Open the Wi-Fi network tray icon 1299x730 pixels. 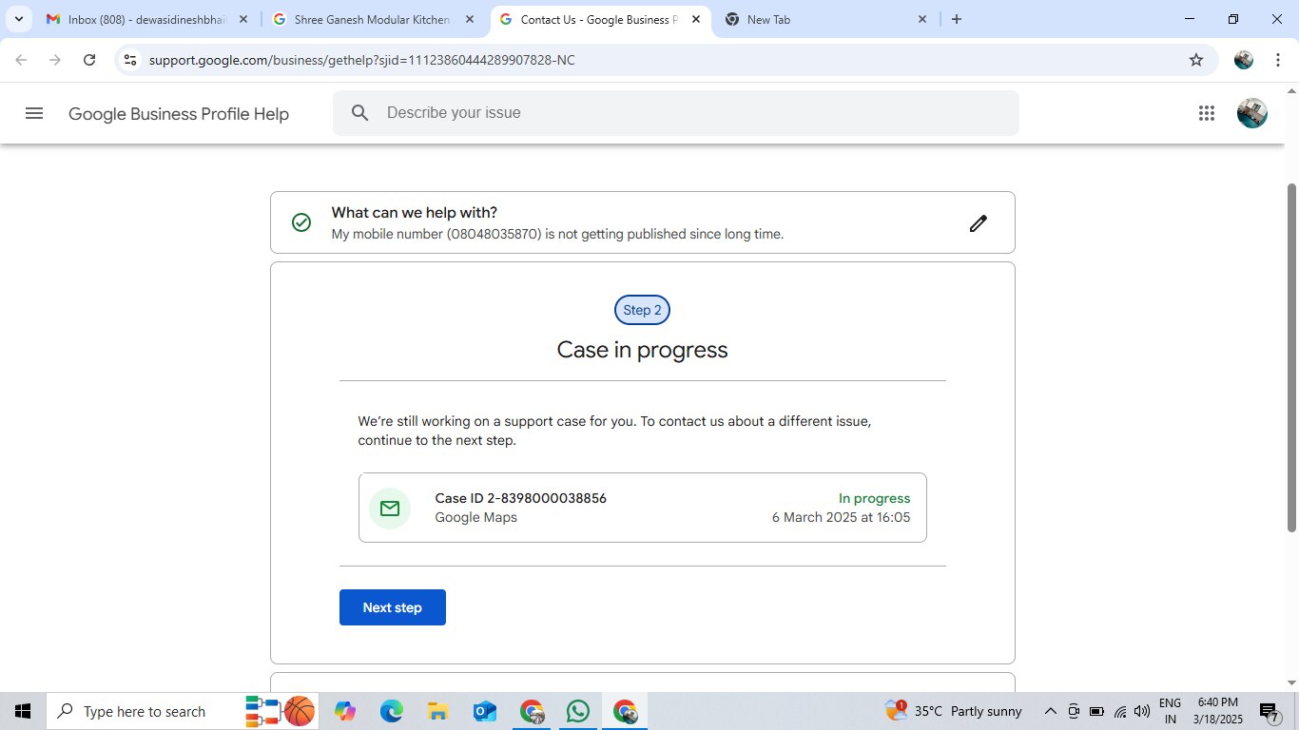pos(1119,711)
